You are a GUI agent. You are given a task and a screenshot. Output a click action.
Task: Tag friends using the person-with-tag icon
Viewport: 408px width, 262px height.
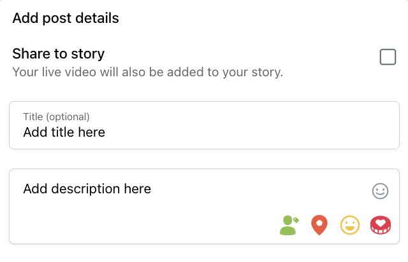click(289, 225)
